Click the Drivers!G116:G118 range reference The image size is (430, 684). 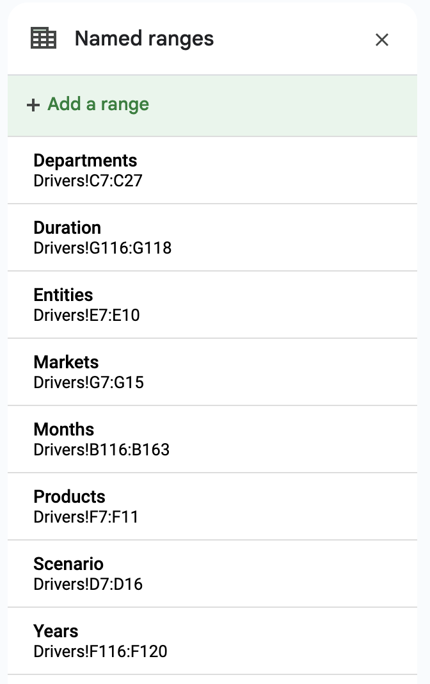pyautogui.click(x=102, y=248)
